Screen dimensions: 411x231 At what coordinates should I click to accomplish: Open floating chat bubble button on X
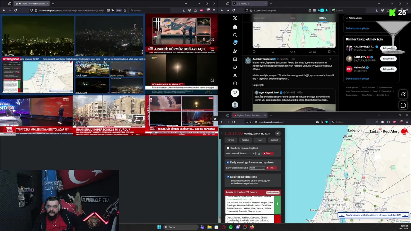(403, 105)
